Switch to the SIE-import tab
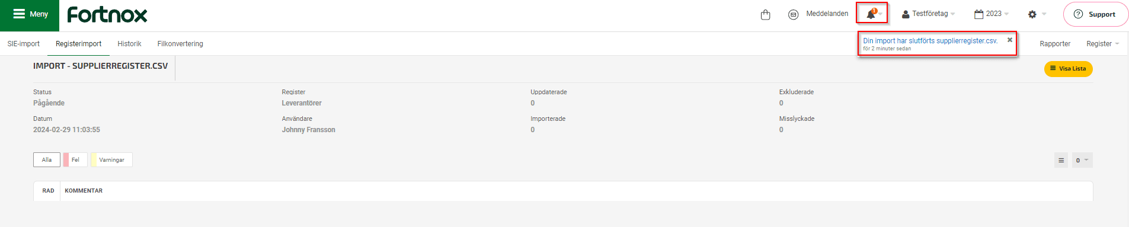1129x227 pixels. pyautogui.click(x=24, y=44)
